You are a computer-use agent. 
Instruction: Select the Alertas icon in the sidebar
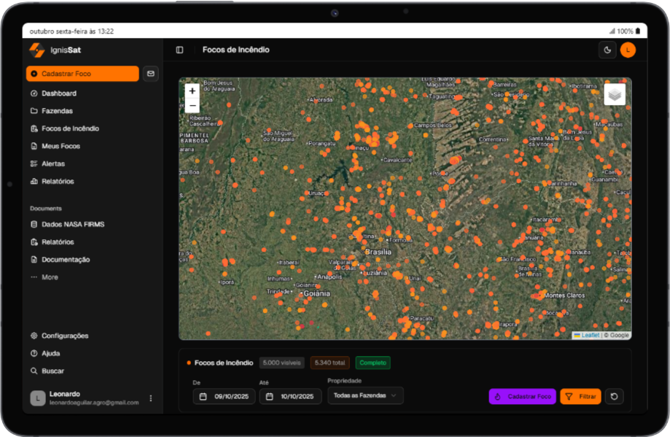tap(34, 163)
